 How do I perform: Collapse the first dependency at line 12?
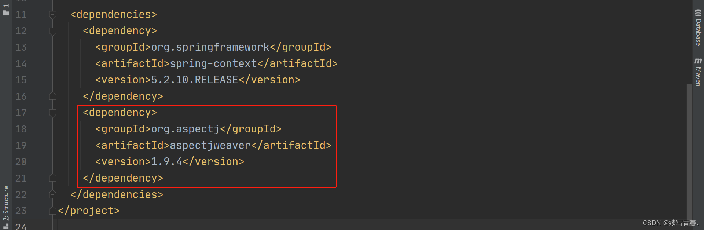tap(53, 31)
